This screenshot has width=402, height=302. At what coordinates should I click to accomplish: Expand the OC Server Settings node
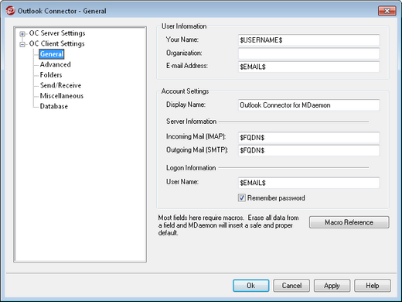tap(22, 34)
